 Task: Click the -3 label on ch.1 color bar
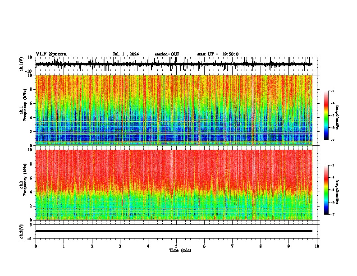coord(333,91)
